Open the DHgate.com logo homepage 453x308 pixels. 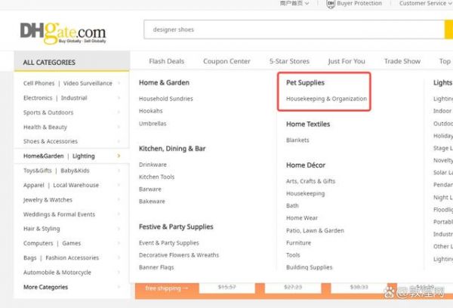click(x=63, y=33)
